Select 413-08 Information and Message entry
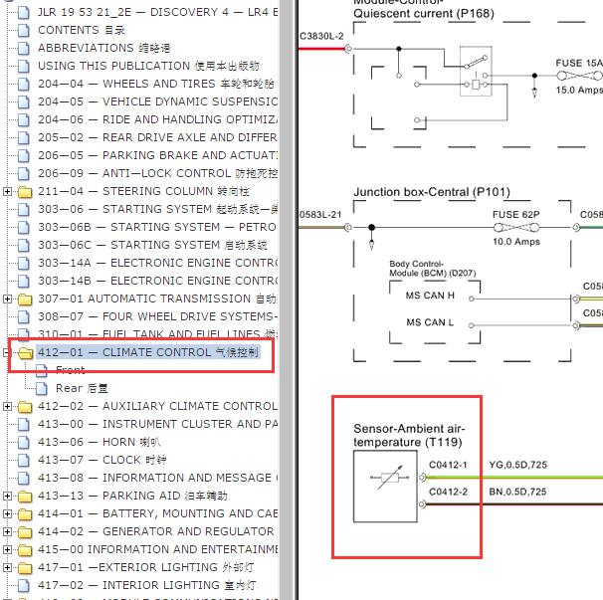 click(x=157, y=478)
